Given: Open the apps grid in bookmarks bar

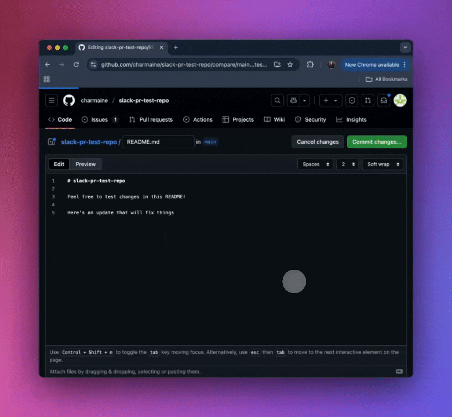Looking at the screenshot, I should [47, 79].
